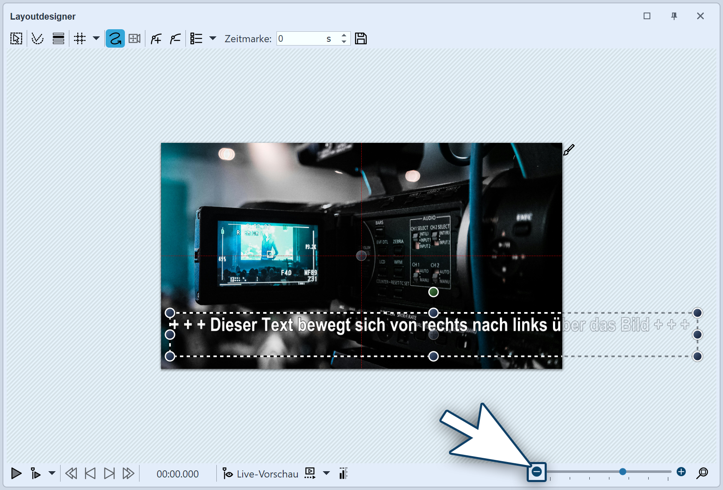Click the zoom in plus button

pyautogui.click(x=681, y=472)
